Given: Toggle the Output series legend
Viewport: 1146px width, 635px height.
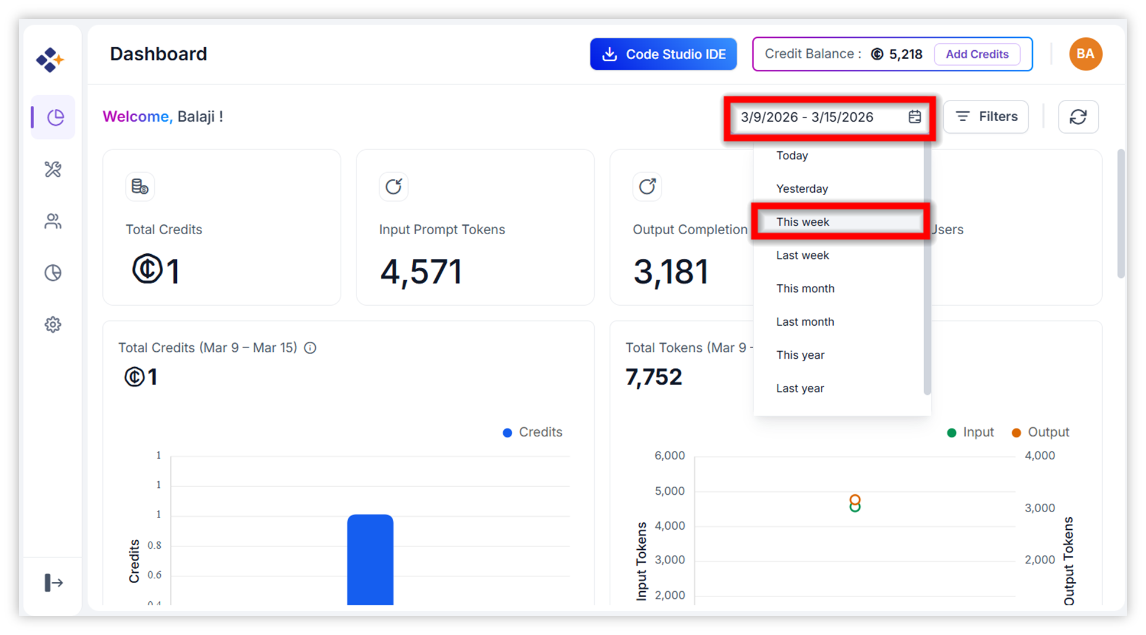Looking at the screenshot, I should 1040,432.
